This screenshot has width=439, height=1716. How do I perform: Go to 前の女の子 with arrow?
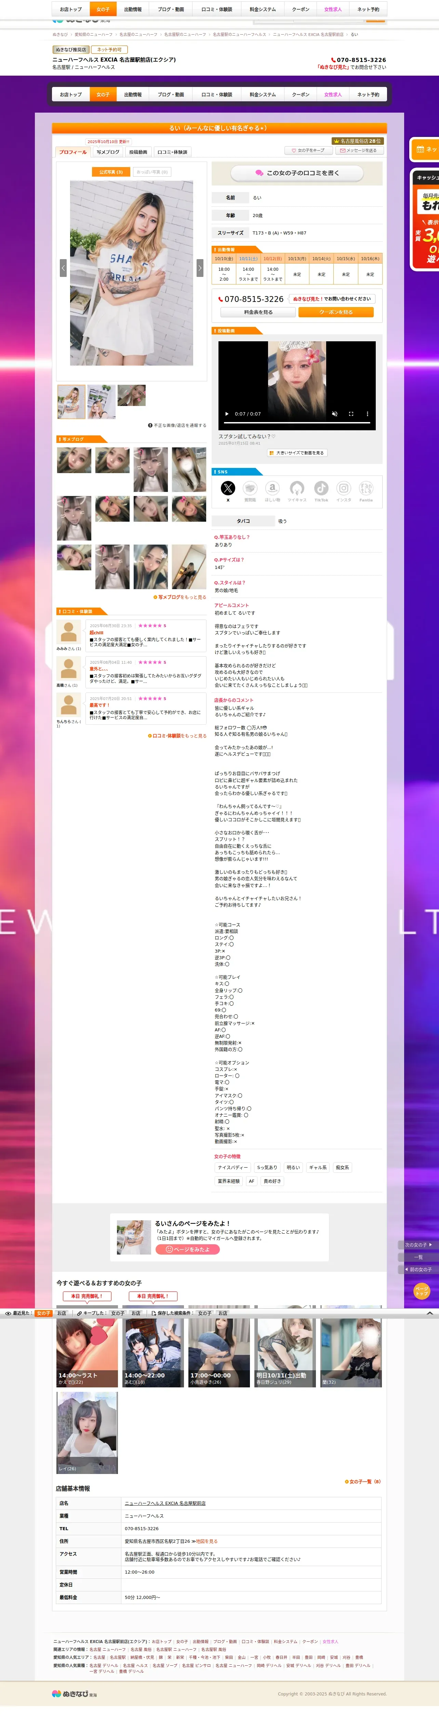(418, 1270)
